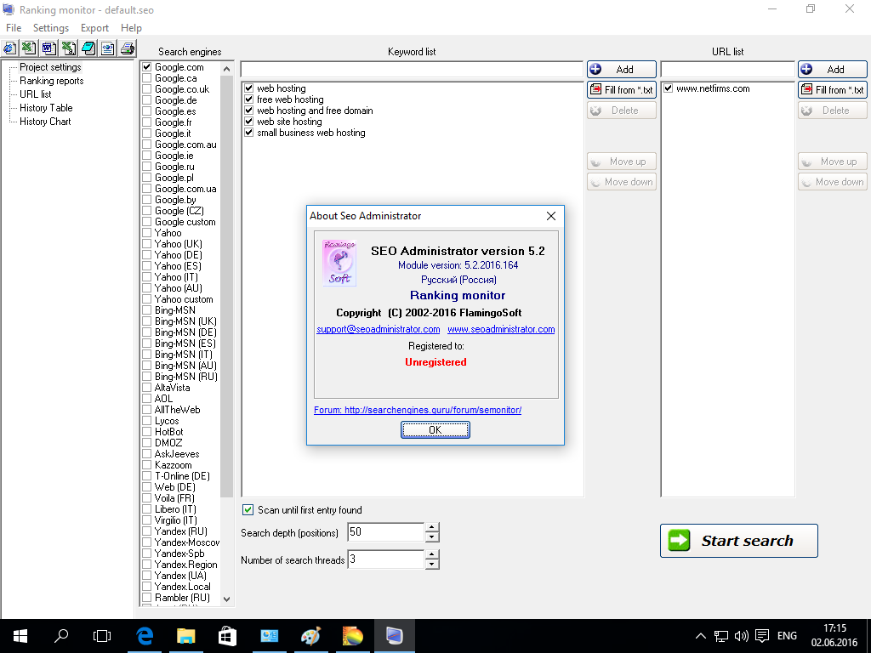Close the About Seo Administrator dialog
This screenshot has height=653, width=871.
tap(550, 216)
